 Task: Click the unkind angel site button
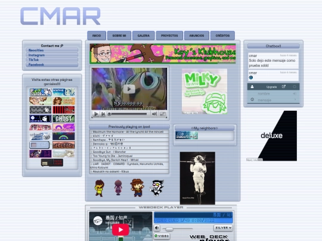[41, 136]
